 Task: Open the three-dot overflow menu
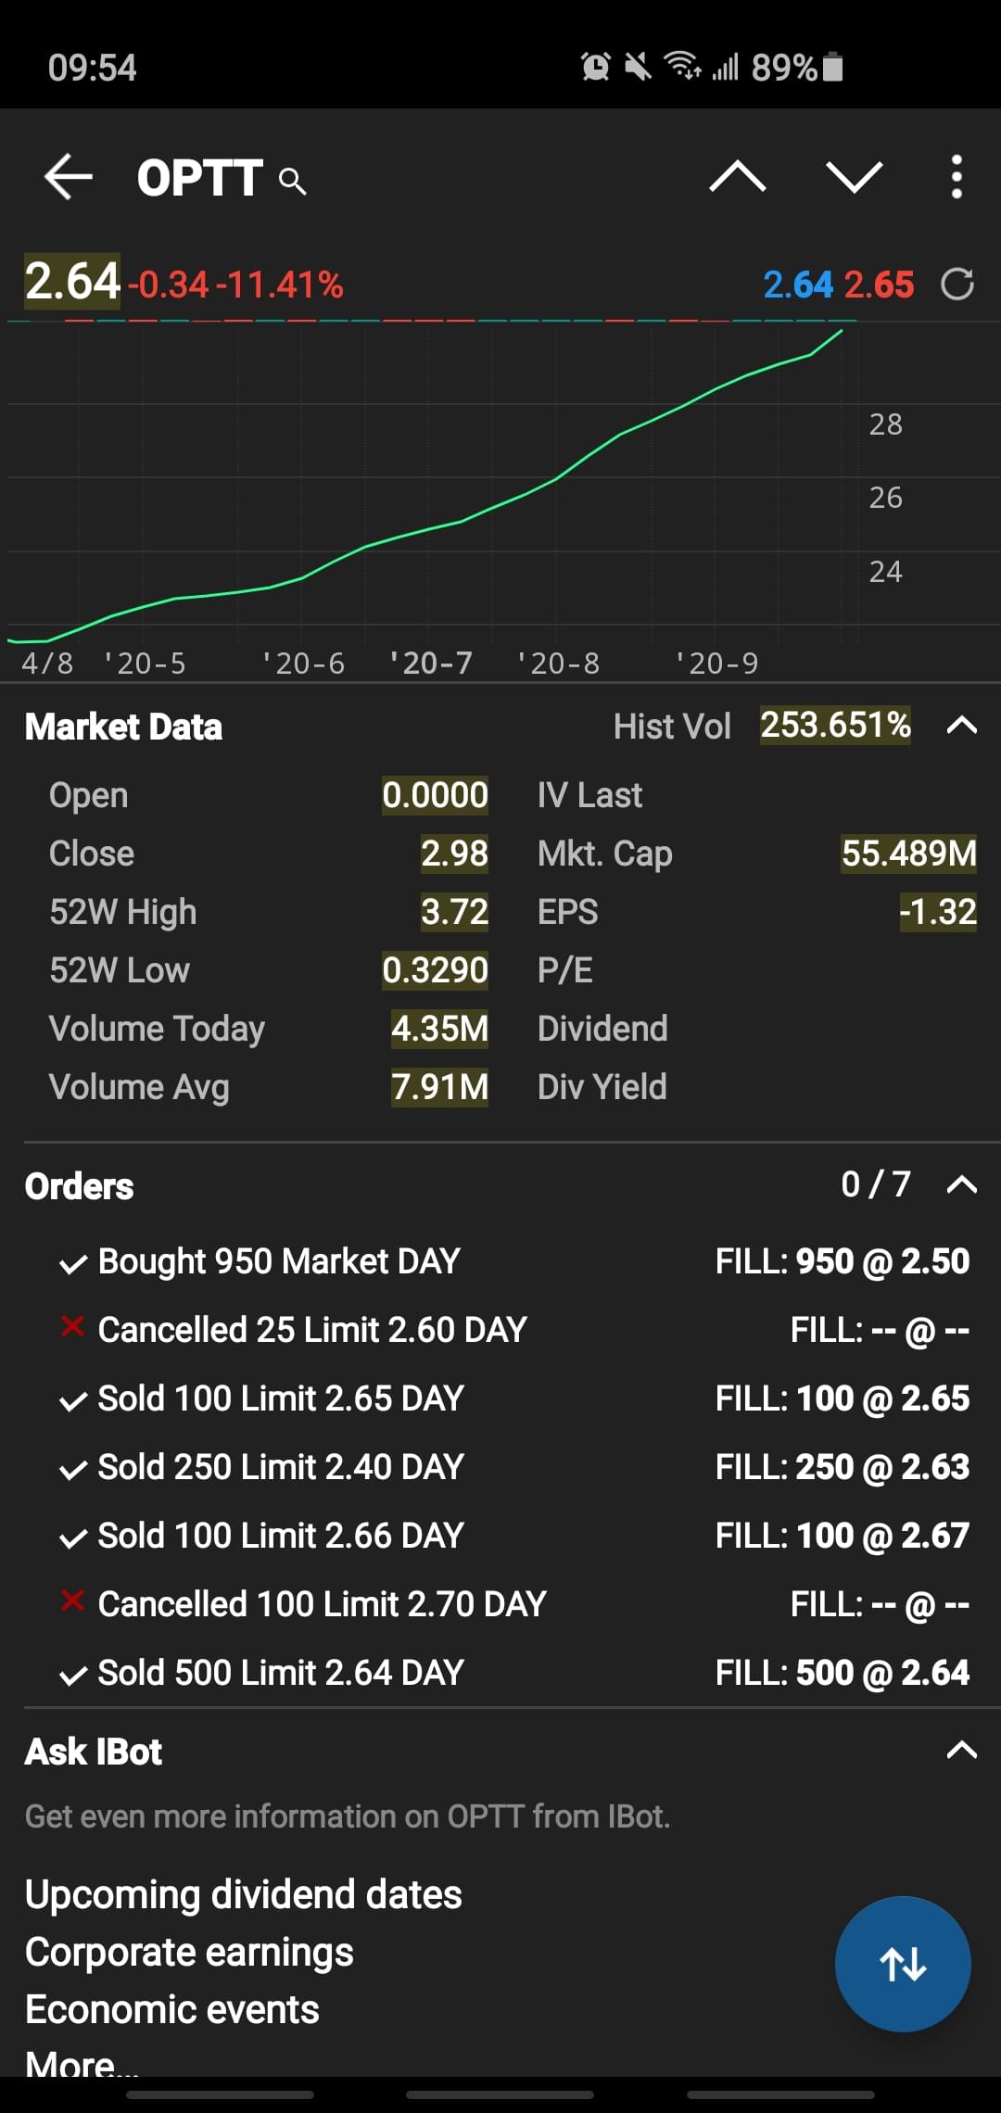[x=957, y=176]
